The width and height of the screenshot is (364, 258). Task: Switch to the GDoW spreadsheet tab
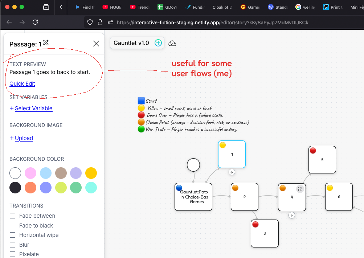(167, 7)
